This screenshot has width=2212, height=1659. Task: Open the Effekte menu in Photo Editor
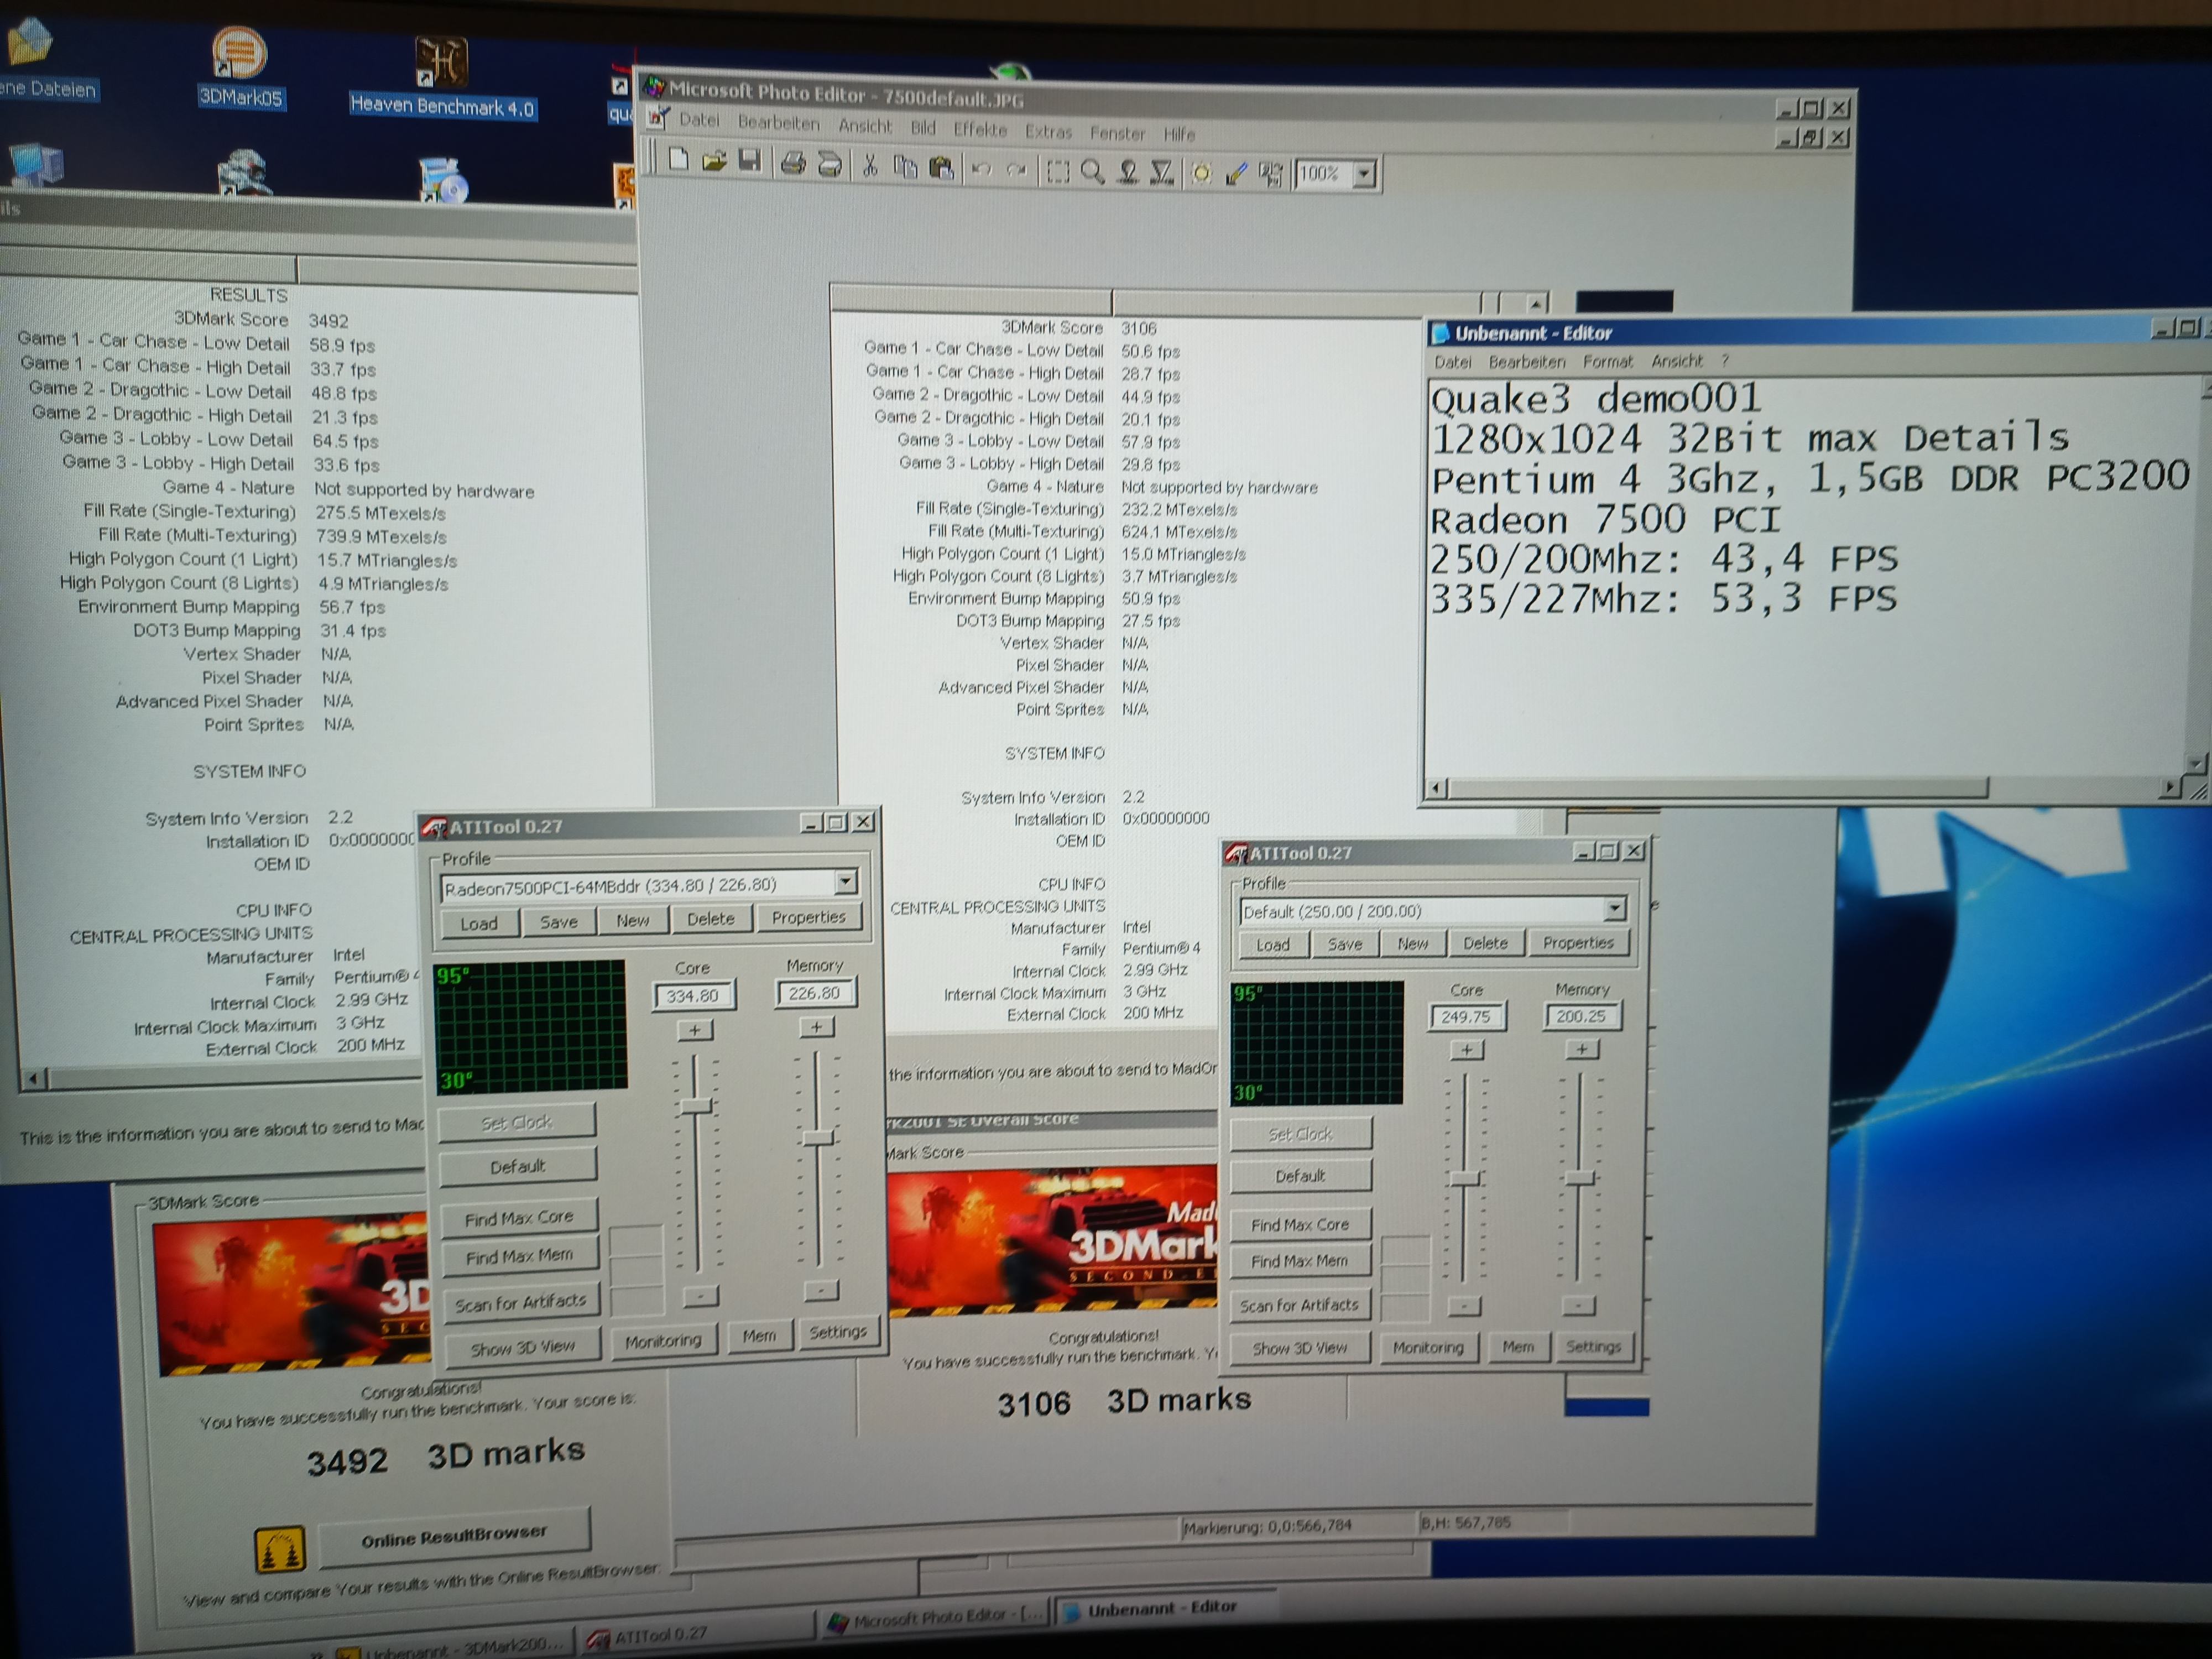pos(979,129)
